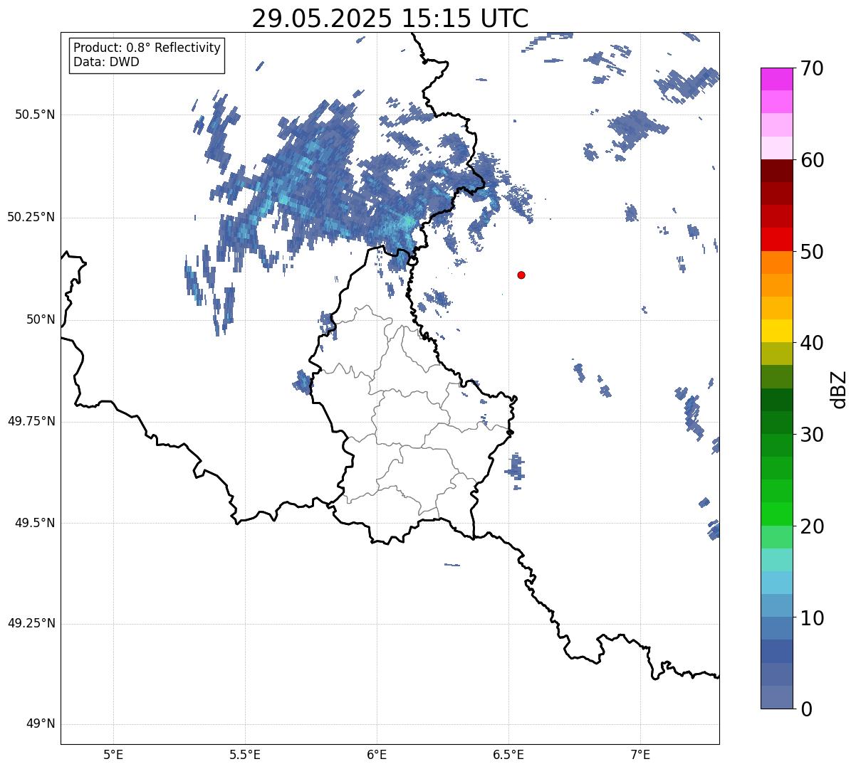This screenshot has width=856, height=769.
Task: Click the longitude label 6.5°E
Action: pyautogui.click(x=508, y=755)
